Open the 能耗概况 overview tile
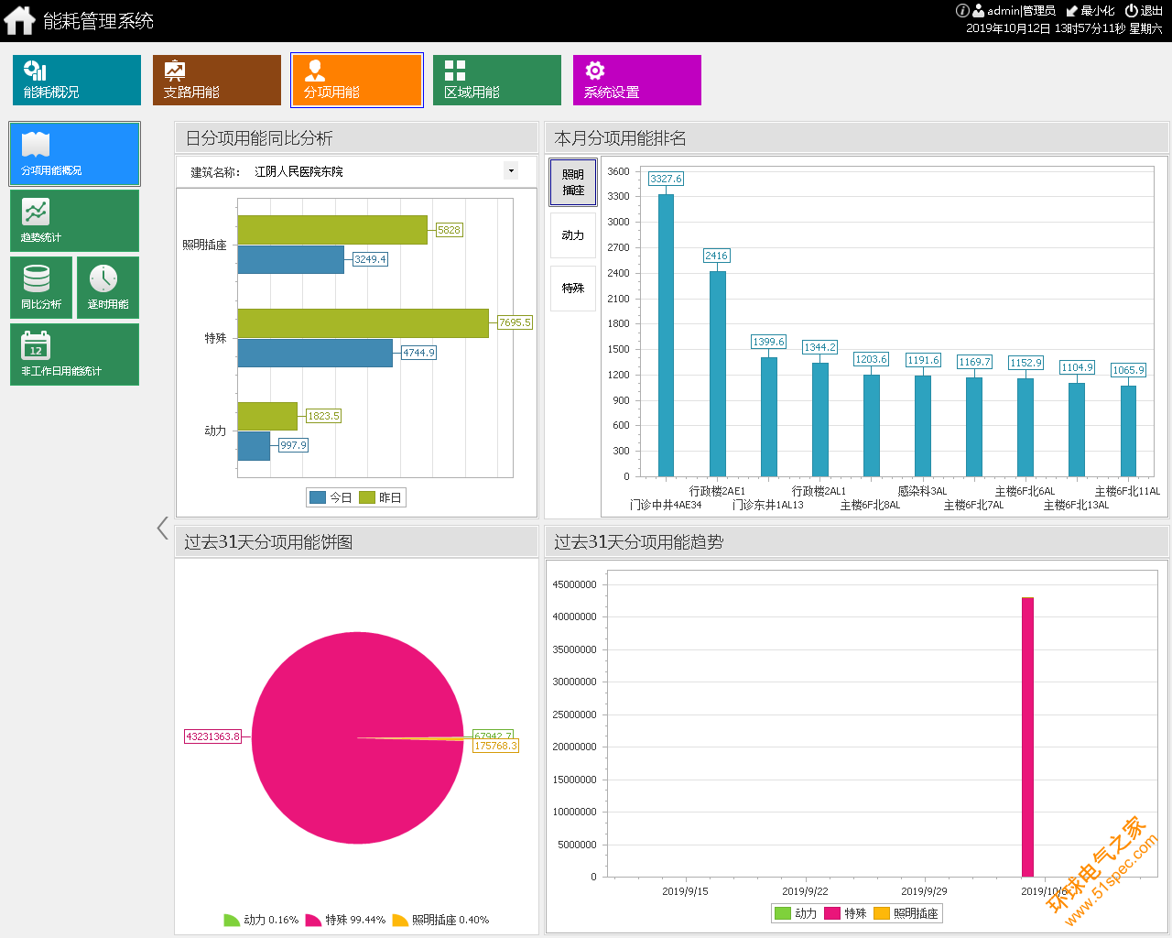 [x=77, y=80]
